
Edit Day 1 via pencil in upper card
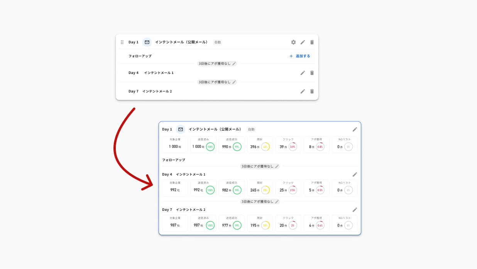point(303,42)
